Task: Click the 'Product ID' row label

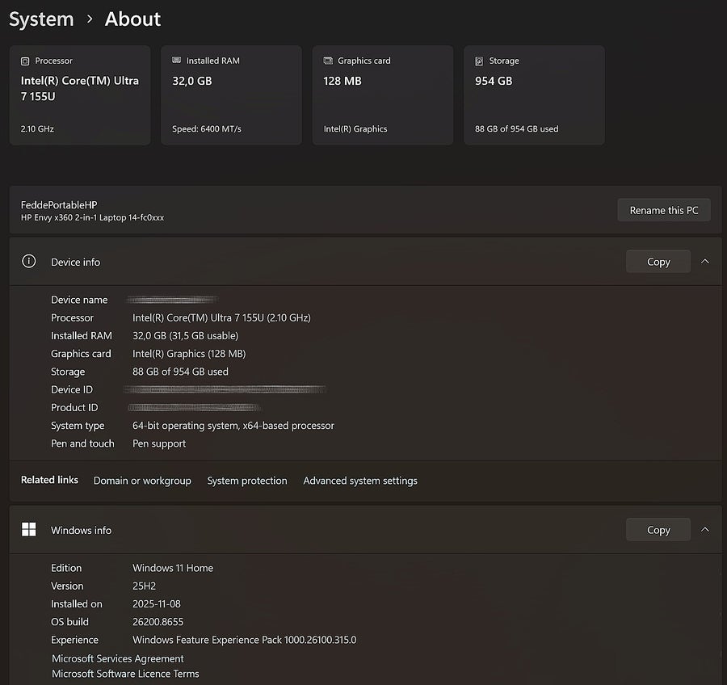Action: [74, 408]
